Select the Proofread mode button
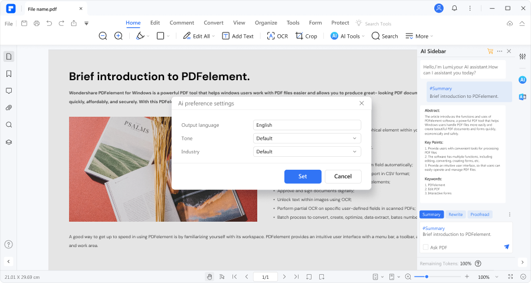The height and width of the screenshot is (283, 531). (x=480, y=214)
